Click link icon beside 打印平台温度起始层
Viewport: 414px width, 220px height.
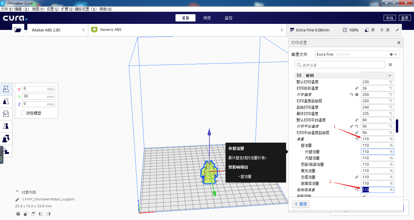pos(357,133)
